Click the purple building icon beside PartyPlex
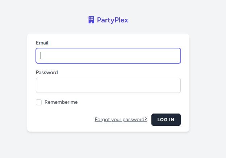Image resolution: width=226 pixels, height=158 pixels. tap(91, 20)
